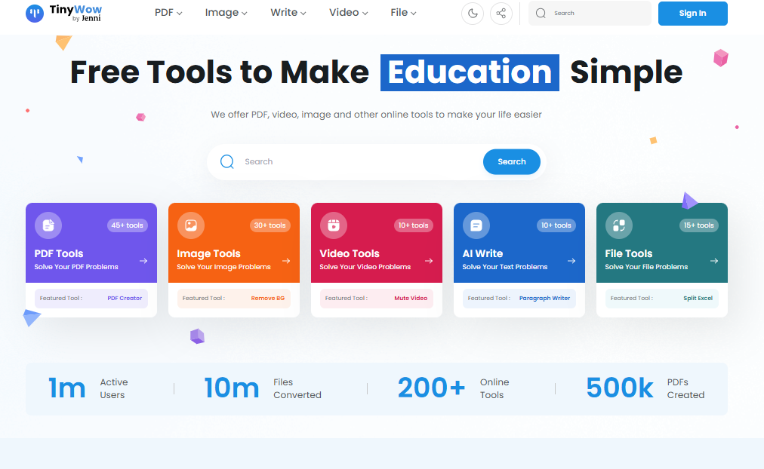Image resolution: width=764 pixels, height=469 pixels.
Task: Click the share icon in header
Action: (501, 13)
